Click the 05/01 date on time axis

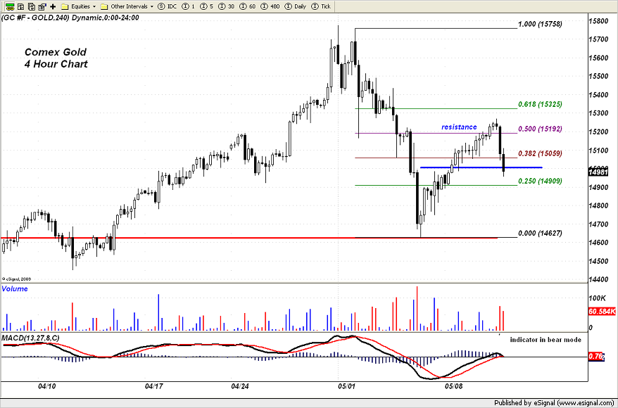click(x=347, y=386)
